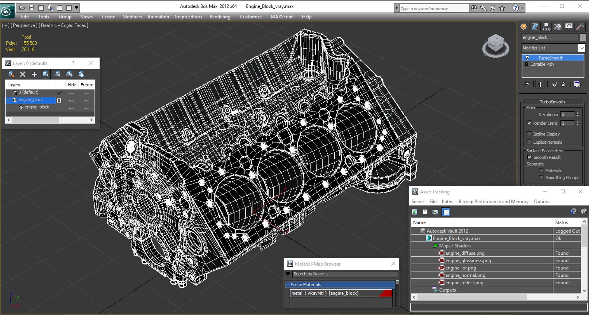Viewport: 589px width, 315px height.
Task: Open the Display command panel tab
Action: [569, 27]
